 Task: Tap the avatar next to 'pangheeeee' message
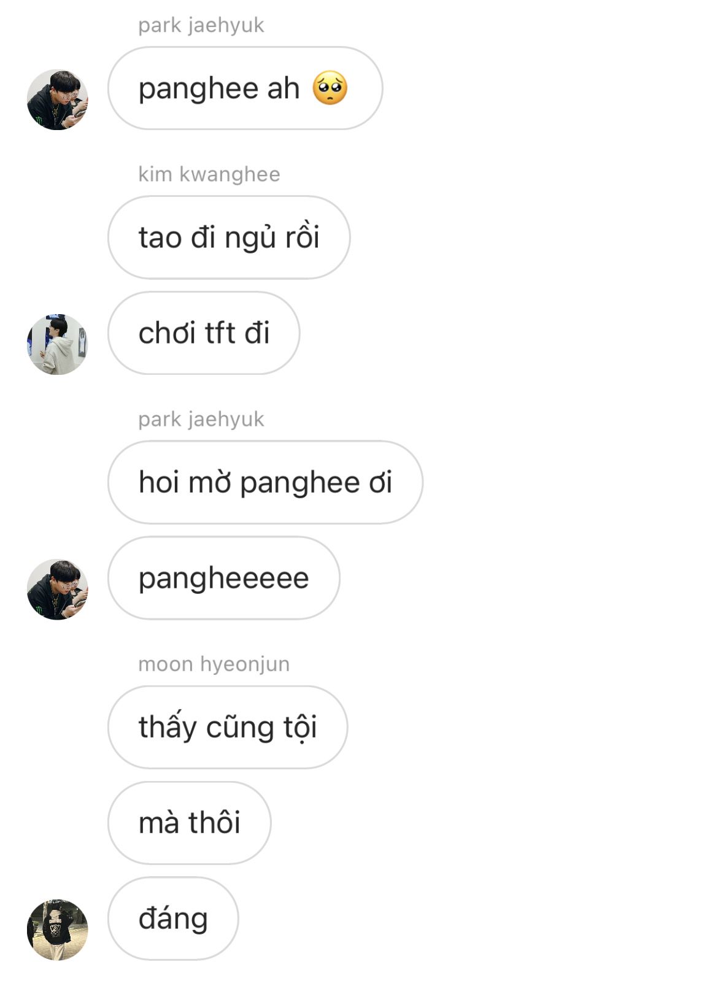pos(58,589)
